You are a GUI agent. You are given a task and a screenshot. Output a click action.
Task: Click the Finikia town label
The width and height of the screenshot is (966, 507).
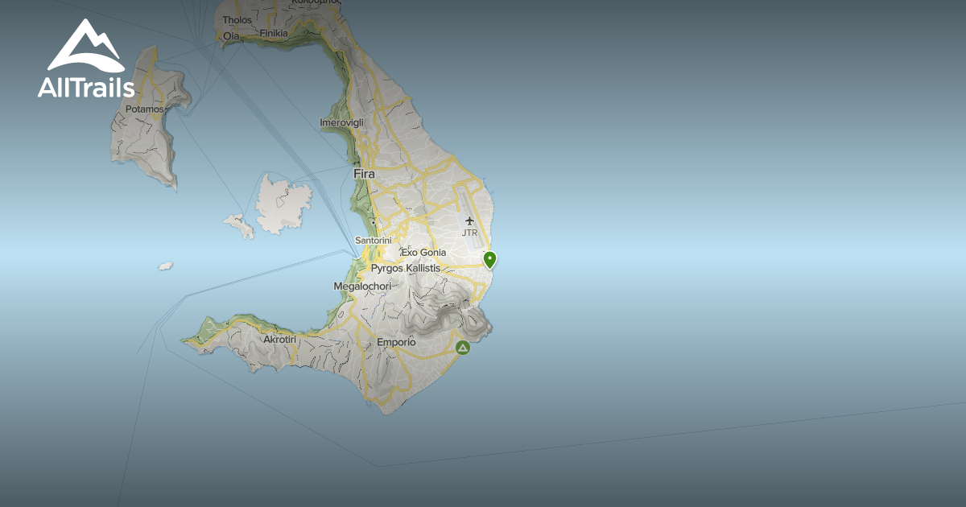click(275, 34)
